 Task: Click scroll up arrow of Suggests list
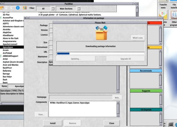161,94
